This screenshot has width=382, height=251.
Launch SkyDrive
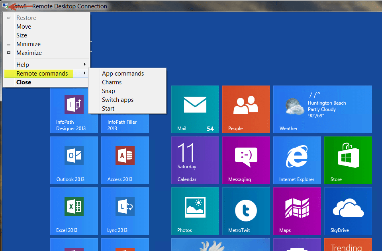click(348, 211)
